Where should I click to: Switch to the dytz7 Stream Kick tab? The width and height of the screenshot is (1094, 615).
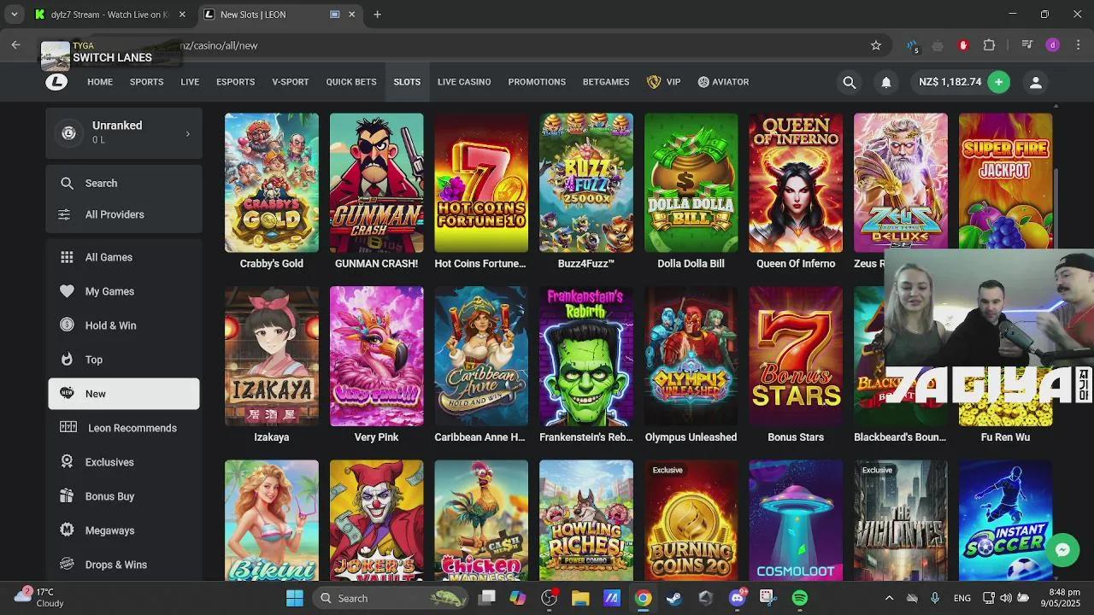coord(109,15)
